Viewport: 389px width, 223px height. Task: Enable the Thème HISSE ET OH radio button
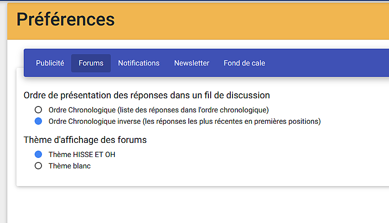[x=38, y=154]
